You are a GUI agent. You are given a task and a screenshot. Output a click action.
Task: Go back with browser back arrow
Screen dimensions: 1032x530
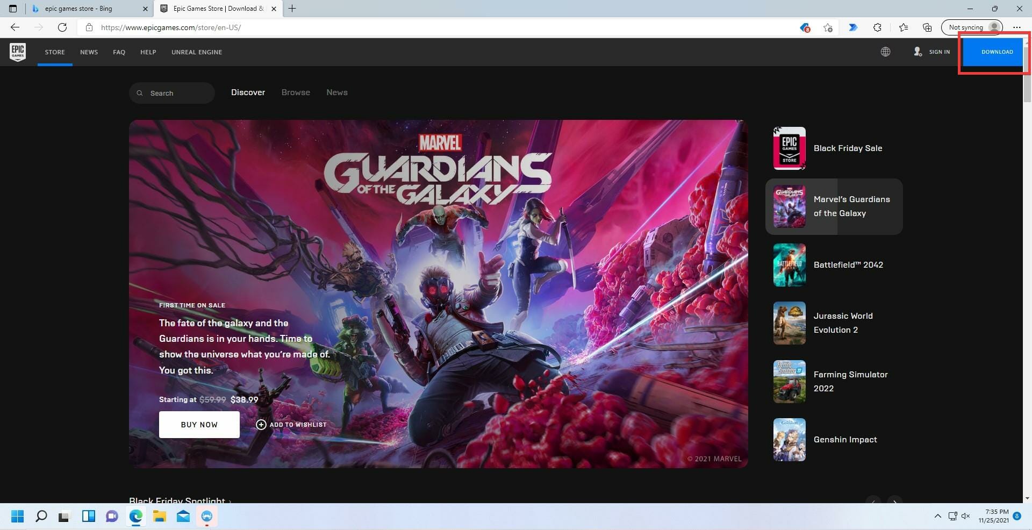click(x=15, y=27)
